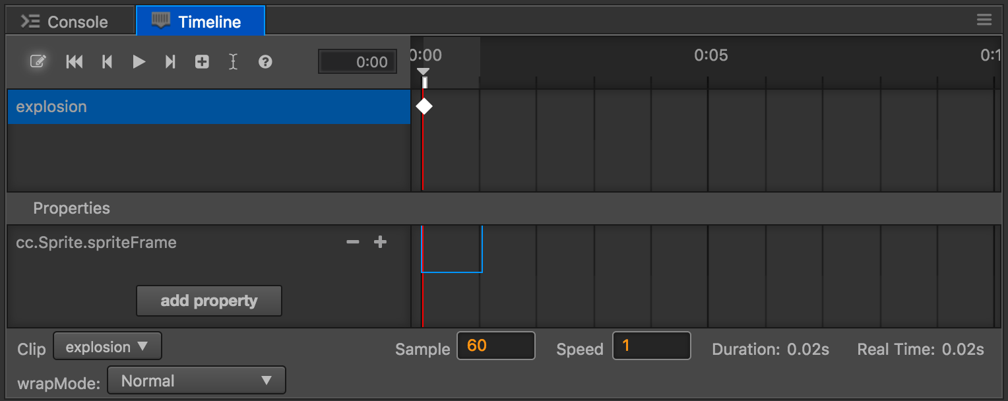Open the timeline help icon
Screen dimensions: 1008x401
(265, 61)
